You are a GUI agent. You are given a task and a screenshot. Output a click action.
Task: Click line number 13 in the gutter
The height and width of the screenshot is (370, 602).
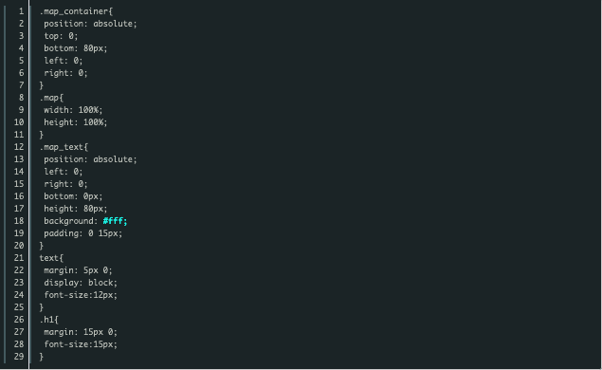click(x=19, y=159)
